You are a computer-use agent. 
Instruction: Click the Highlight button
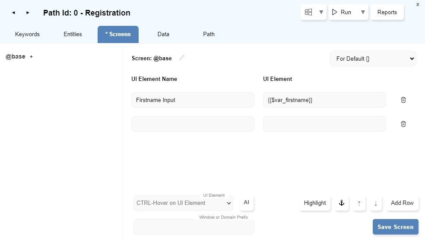pyautogui.click(x=314, y=203)
